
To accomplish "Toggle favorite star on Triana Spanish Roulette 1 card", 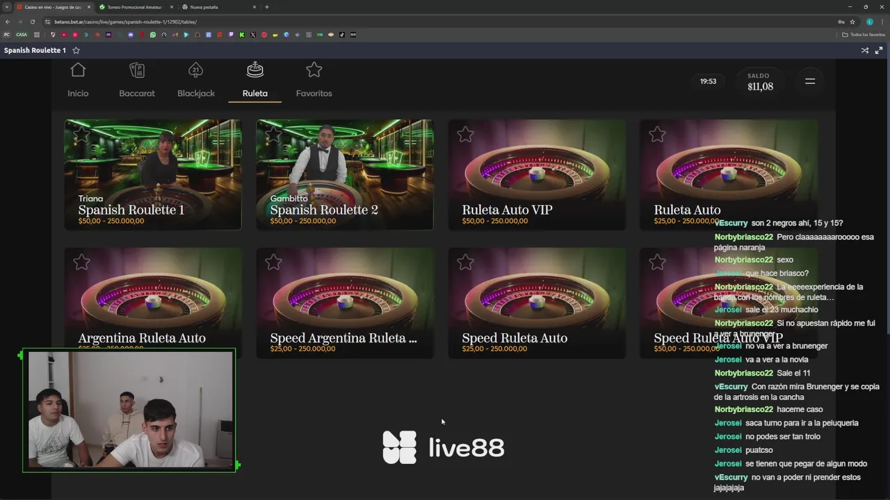I will click(81, 134).
